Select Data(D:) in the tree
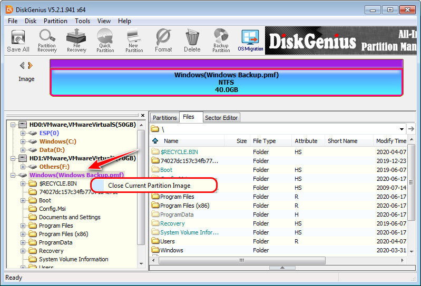421x286 pixels. pyautogui.click(x=52, y=150)
